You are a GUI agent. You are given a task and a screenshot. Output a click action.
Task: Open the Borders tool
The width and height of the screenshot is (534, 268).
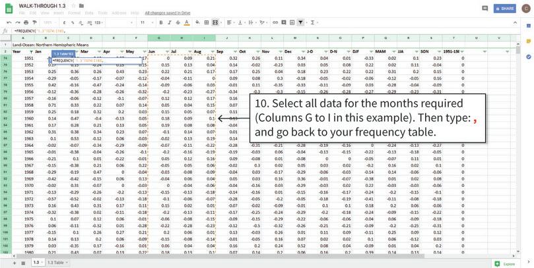pos(207,22)
